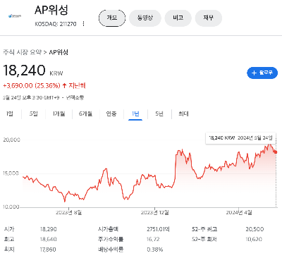Click the large 18,240 price
This screenshot has height=258, width=282.
[24, 70]
